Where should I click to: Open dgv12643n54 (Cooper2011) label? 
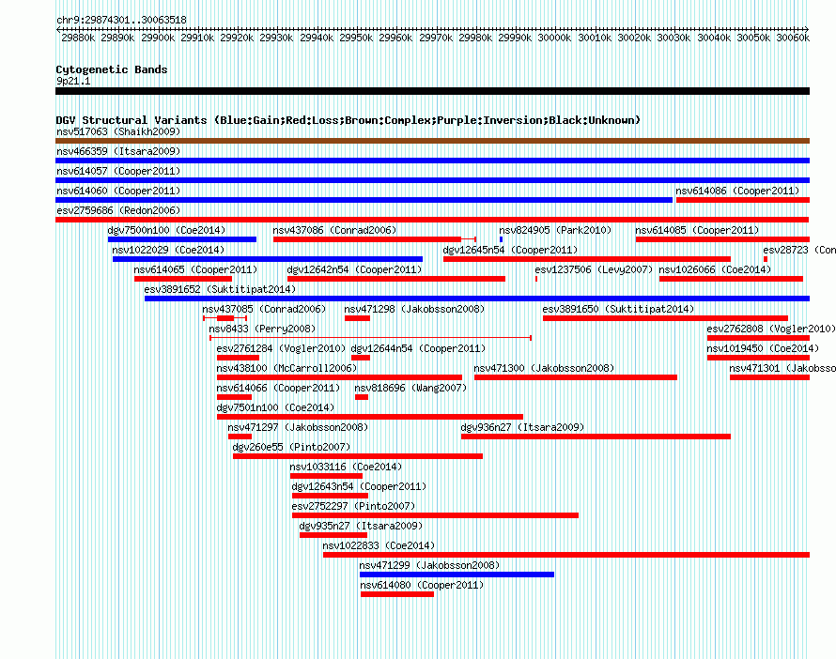(359, 486)
